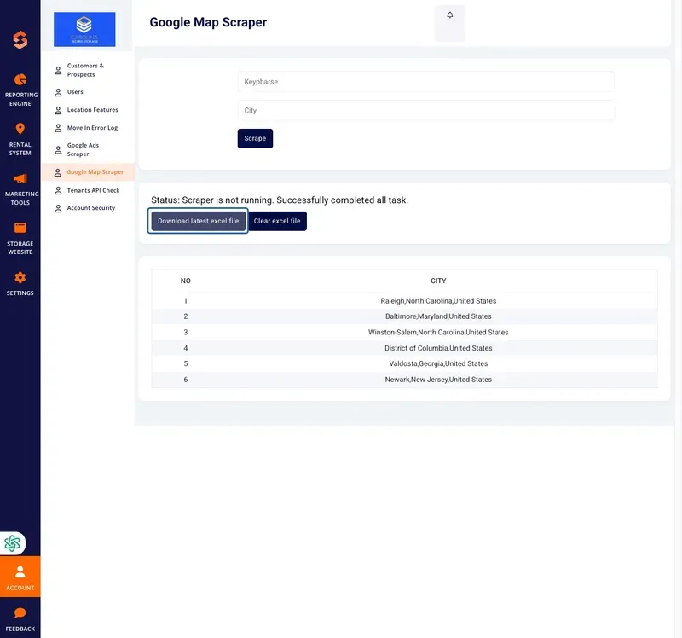This screenshot has width=682, height=638.
Task: Click the orange S logo in sidebar
Action: pyautogui.click(x=20, y=40)
